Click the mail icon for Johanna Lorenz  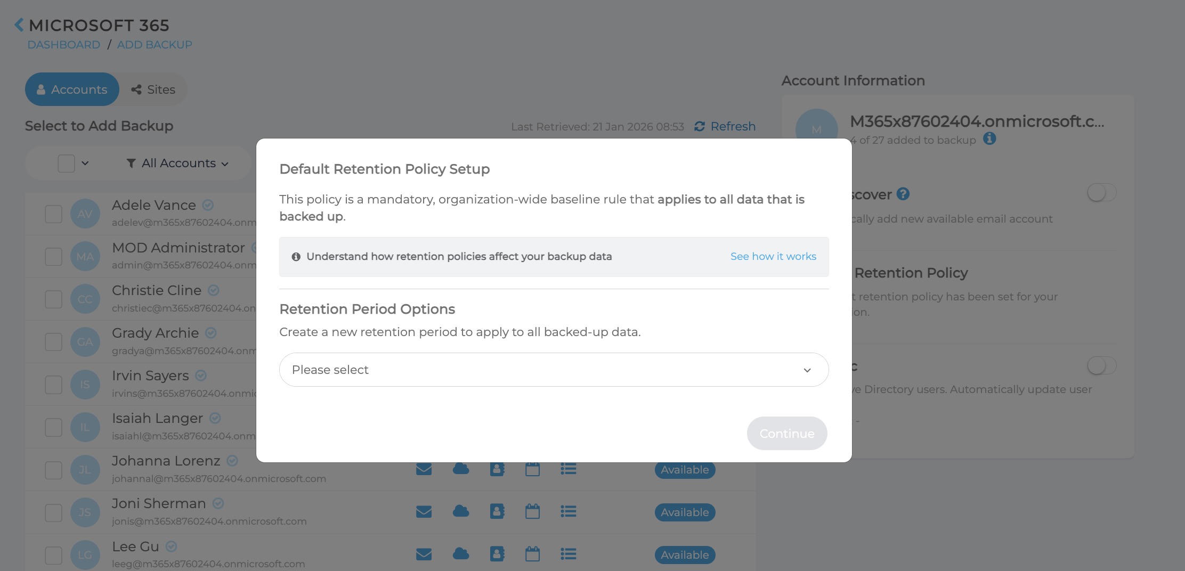pos(424,469)
